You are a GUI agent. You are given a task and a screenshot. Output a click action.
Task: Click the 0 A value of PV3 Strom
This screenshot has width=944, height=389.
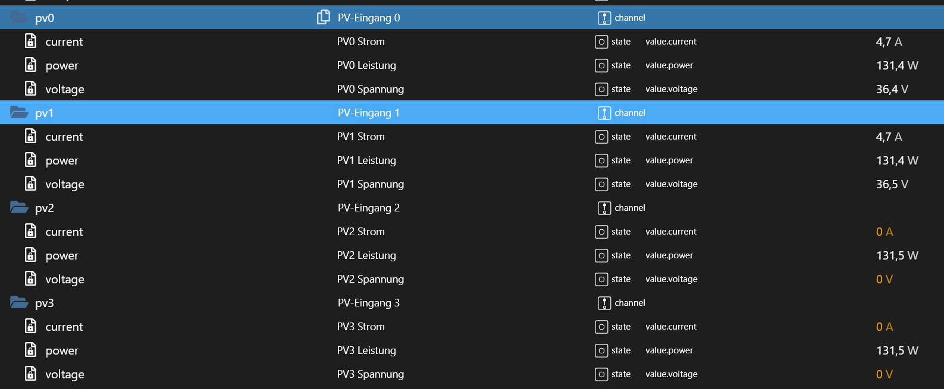click(x=885, y=327)
